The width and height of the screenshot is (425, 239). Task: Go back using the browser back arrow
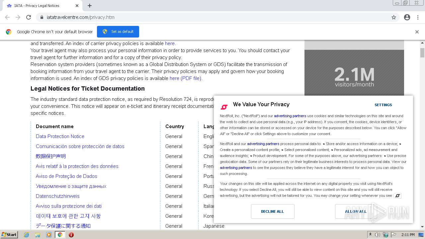click(7, 17)
